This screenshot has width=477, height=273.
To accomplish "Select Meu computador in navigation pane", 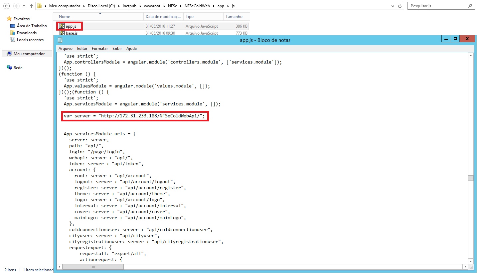I will (29, 54).
